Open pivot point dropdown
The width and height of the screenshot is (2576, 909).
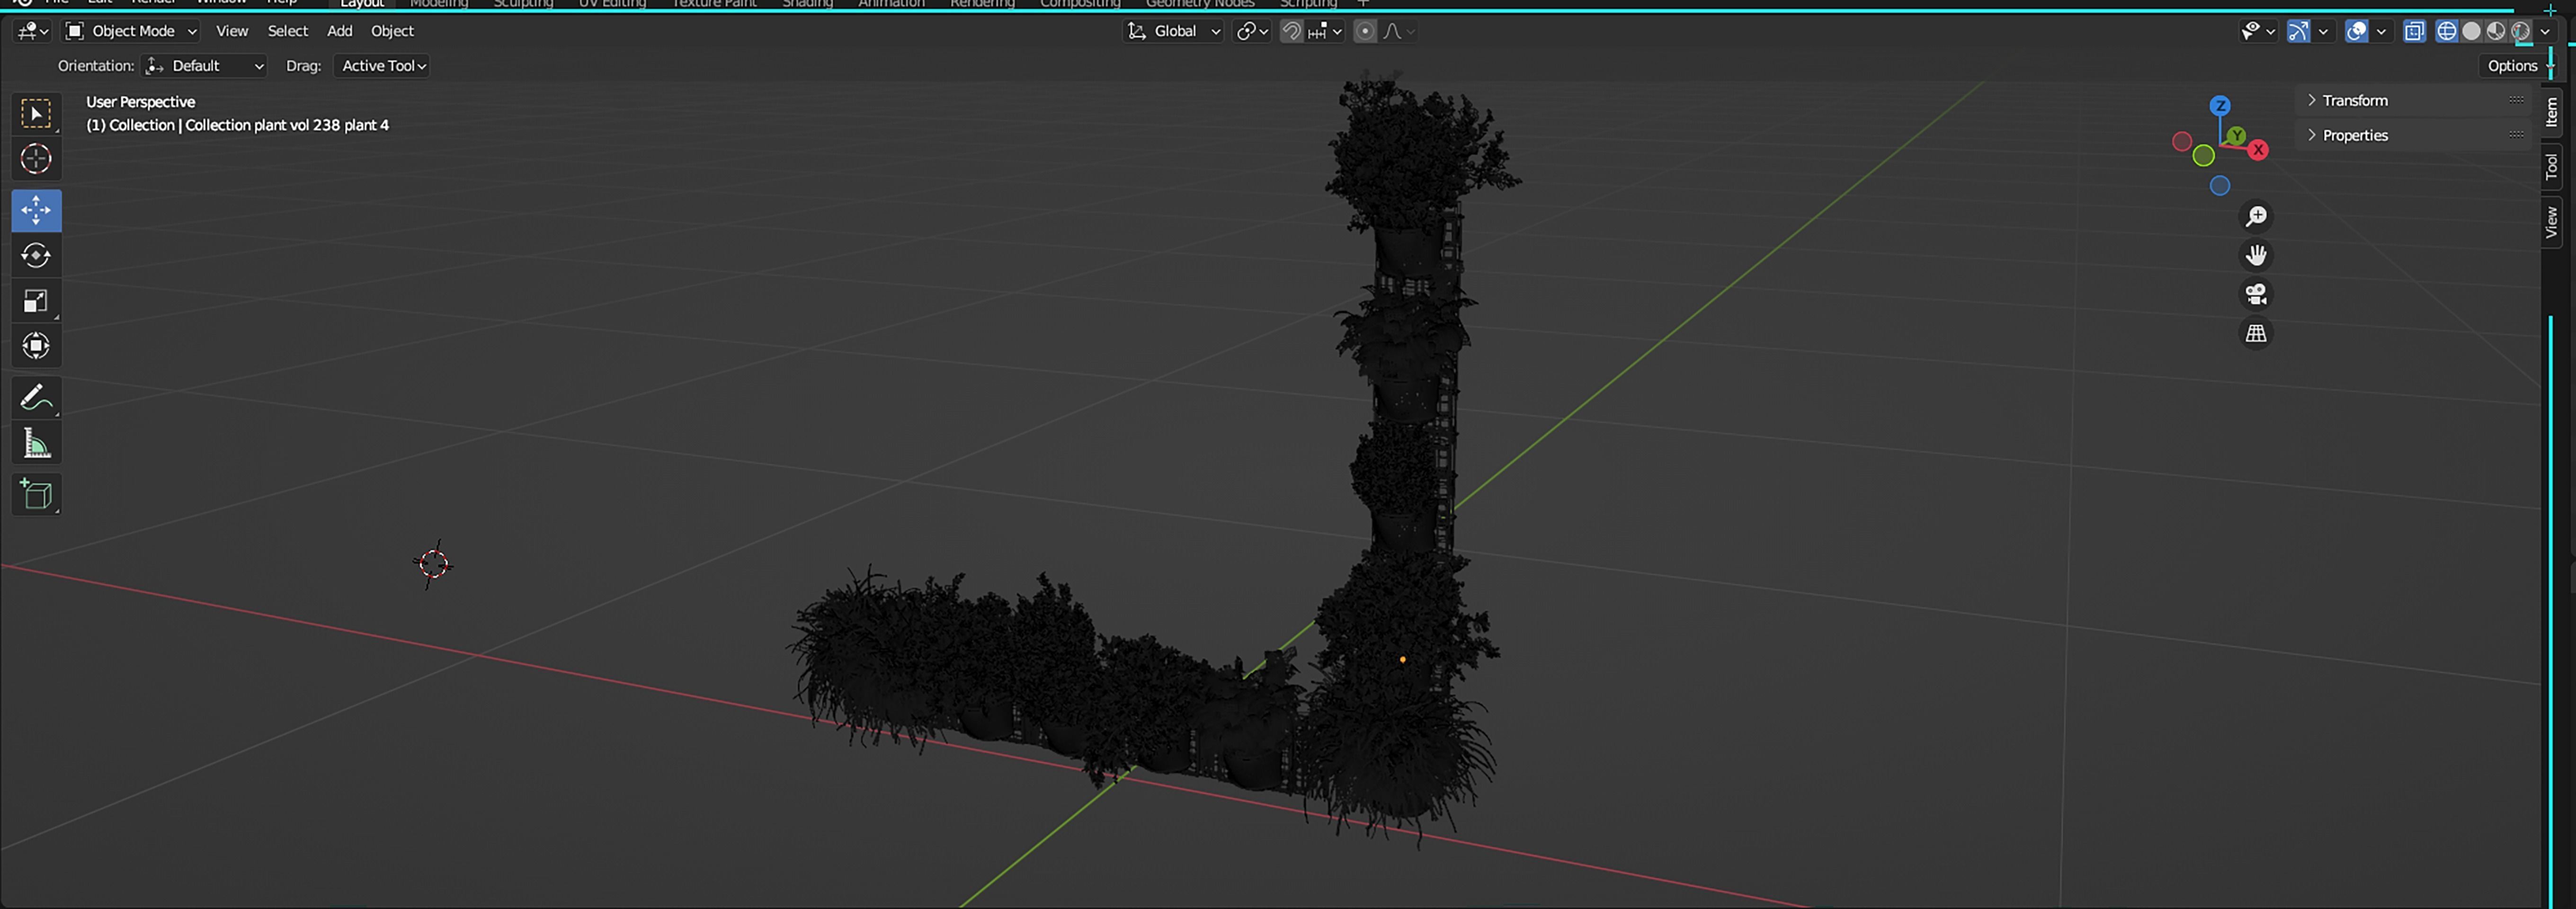coord(1252,31)
